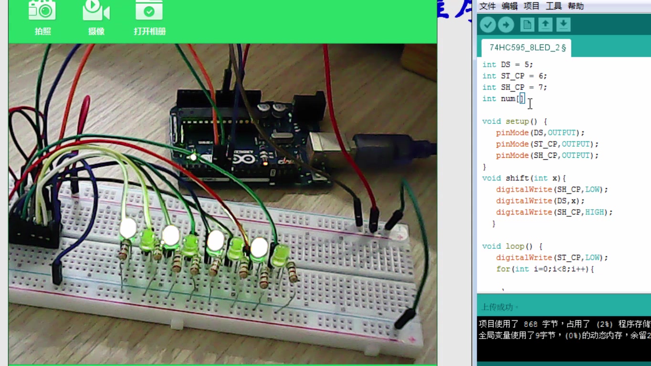Click the Verify sketch checkmark icon
651x366 pixels.
[487, 24]
